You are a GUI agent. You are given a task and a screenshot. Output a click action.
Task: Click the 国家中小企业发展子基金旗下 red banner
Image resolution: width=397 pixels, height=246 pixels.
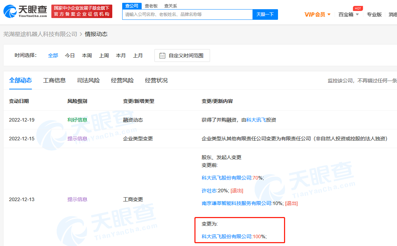pyautogui.click(x=82, y=11)
